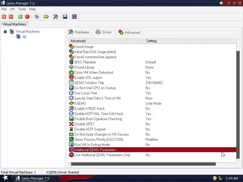This screenshot has width=243, height=182.
Task: Click the red plus new VM toolbar icon
Action: [x=4, y=17]
